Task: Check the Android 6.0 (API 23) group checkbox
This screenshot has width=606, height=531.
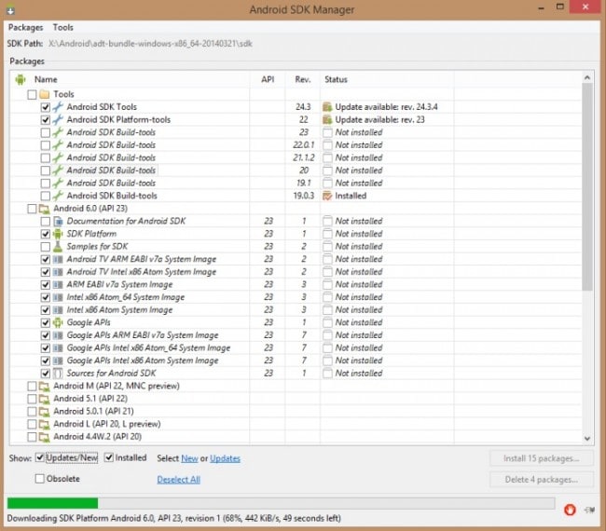Action: point(32,209)
